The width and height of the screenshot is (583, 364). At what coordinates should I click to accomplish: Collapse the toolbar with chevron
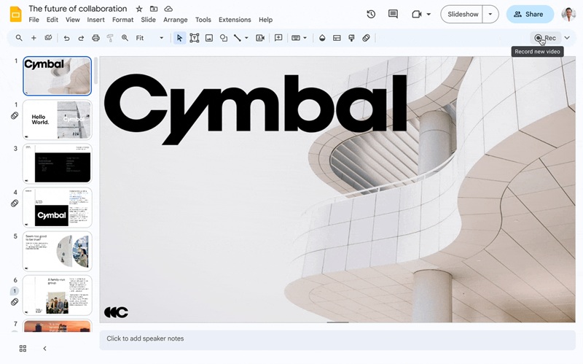567,38
